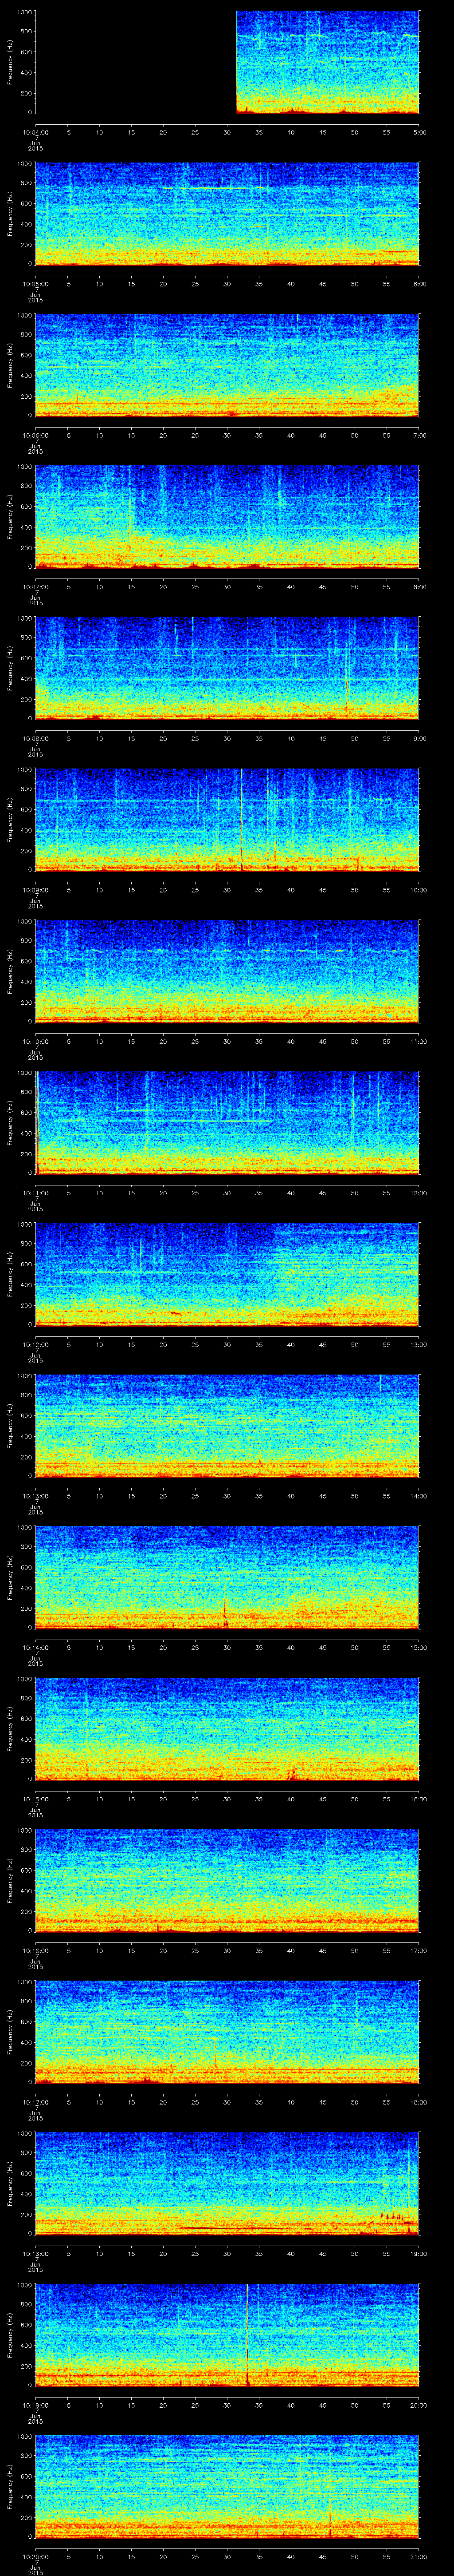Screen dimensions: 454x2576
Task: Click the spectrogram panel starting at 10:14:00
Action: [x=227, y=1577]
